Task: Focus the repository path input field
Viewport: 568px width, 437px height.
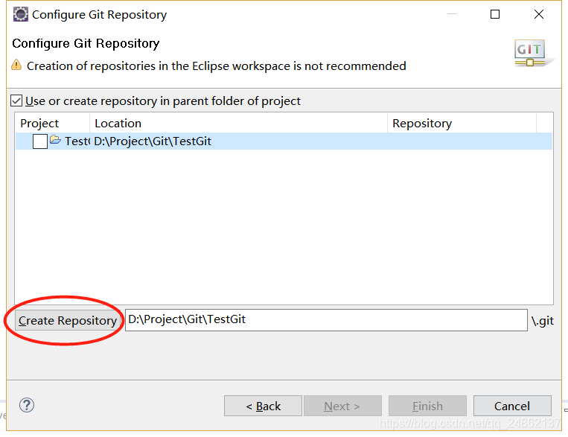Action: 326,320
